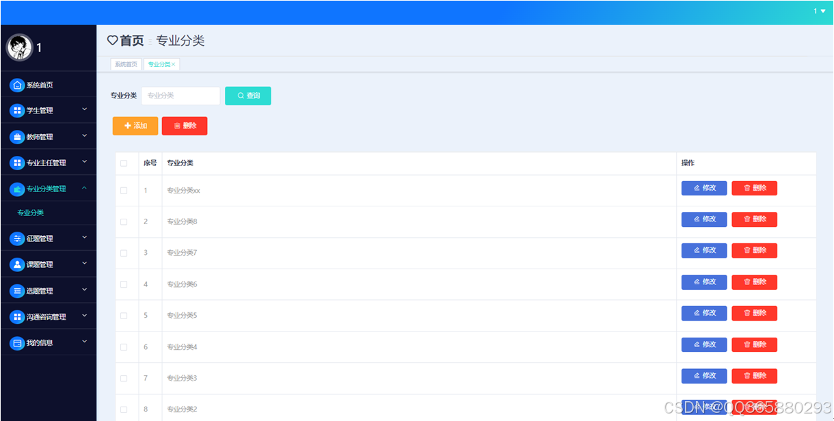Expand the 选题管理 menu chevron
The height and width of the screenshot is (421, 834).
[x=85, y=290]
